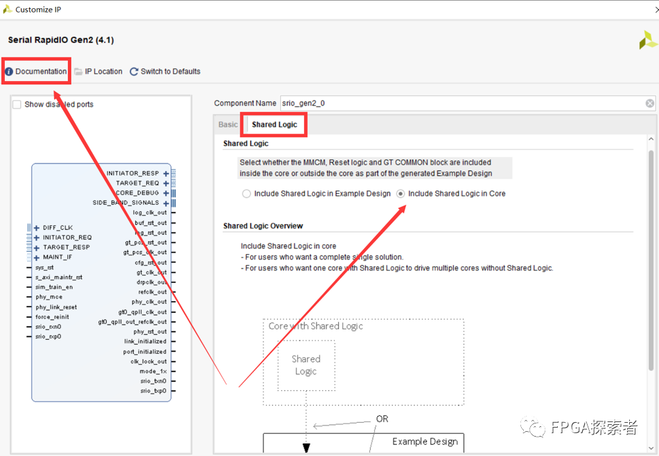659x456 pixels.
Task: Click the force_reinit port label
Action: coord(52,317)
